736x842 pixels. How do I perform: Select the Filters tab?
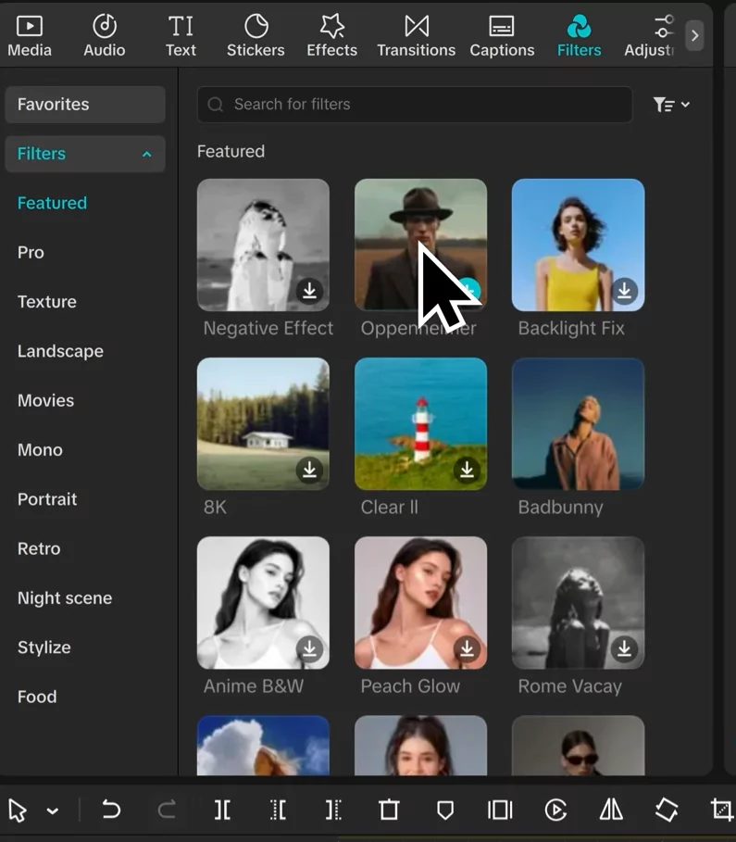(x=579, y=36)
